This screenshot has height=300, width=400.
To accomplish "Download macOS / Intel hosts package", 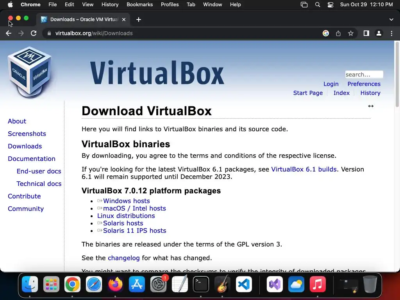I will (x=134, y=209).
